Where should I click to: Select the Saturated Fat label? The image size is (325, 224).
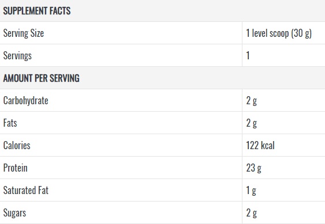coord(26,190)
